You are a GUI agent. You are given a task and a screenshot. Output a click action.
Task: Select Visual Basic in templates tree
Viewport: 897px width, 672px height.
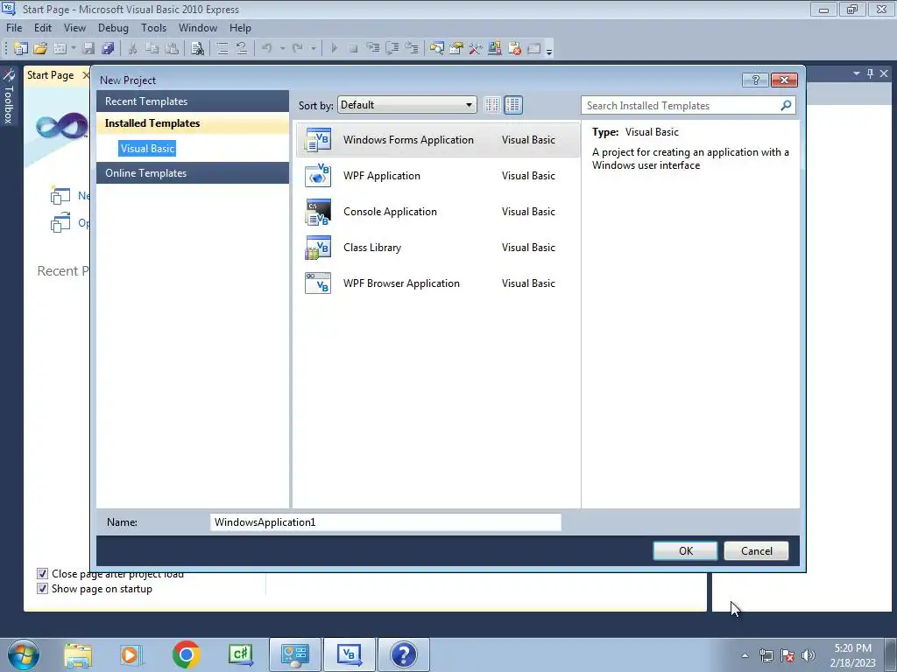(147, 149)
